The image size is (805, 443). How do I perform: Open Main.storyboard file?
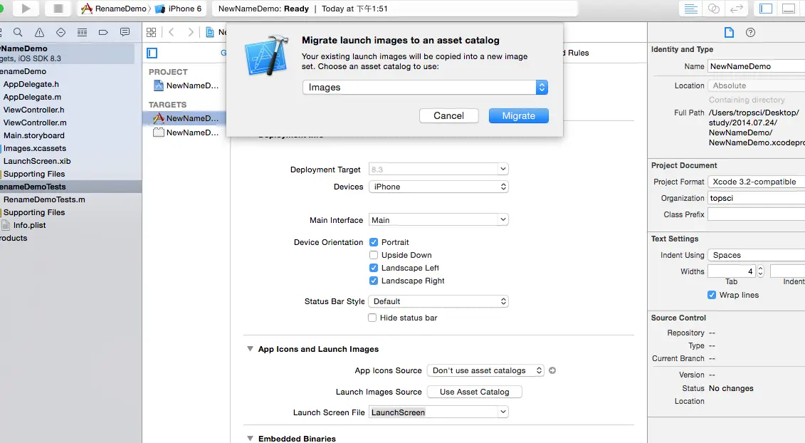coord(34,135)
